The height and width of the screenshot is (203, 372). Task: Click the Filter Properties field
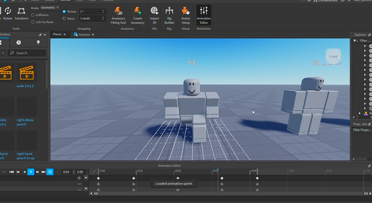[362, 130]
